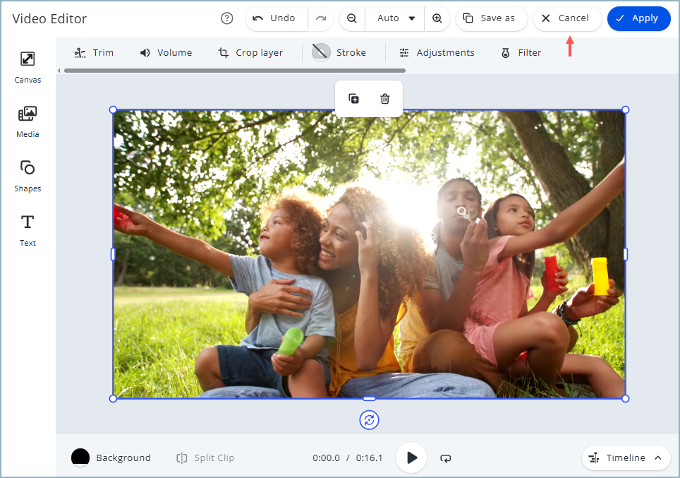This screenshot has height=478, width=680.
Task: Open the Trim tool
Action: pyautogui.click(x=94, y=53)
